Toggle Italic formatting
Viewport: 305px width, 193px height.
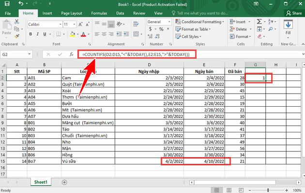pyautogui.click(x=38, y=34)
